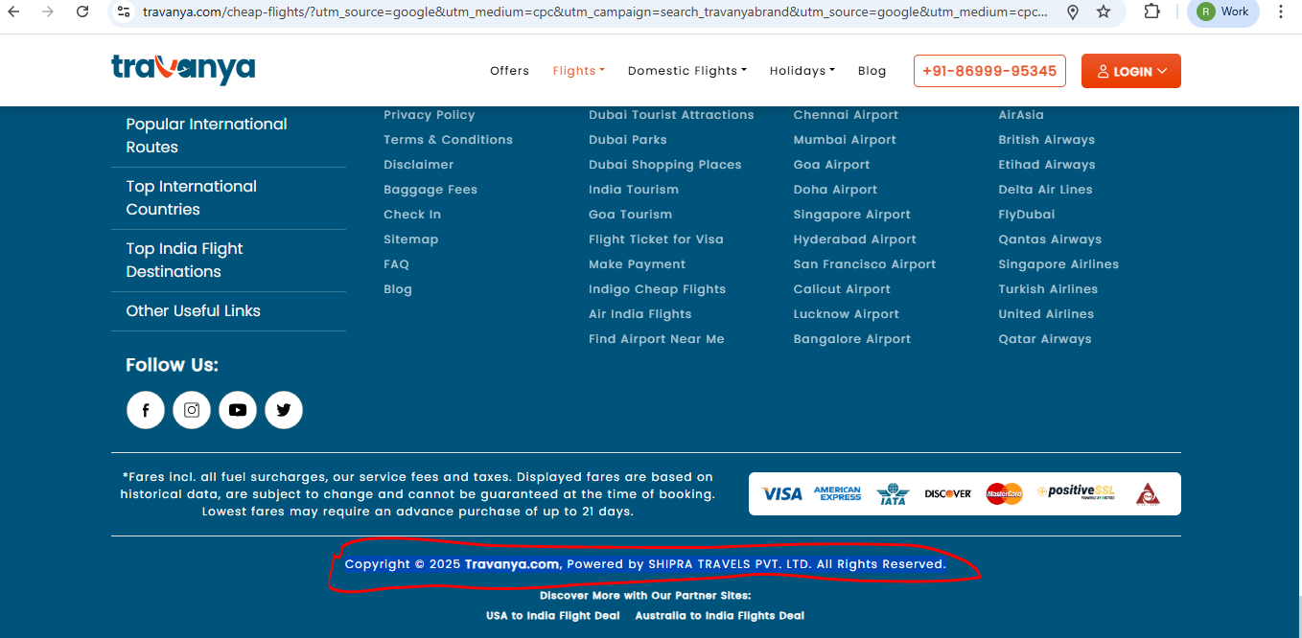Open the Disclaimer link

coord(418,165)
